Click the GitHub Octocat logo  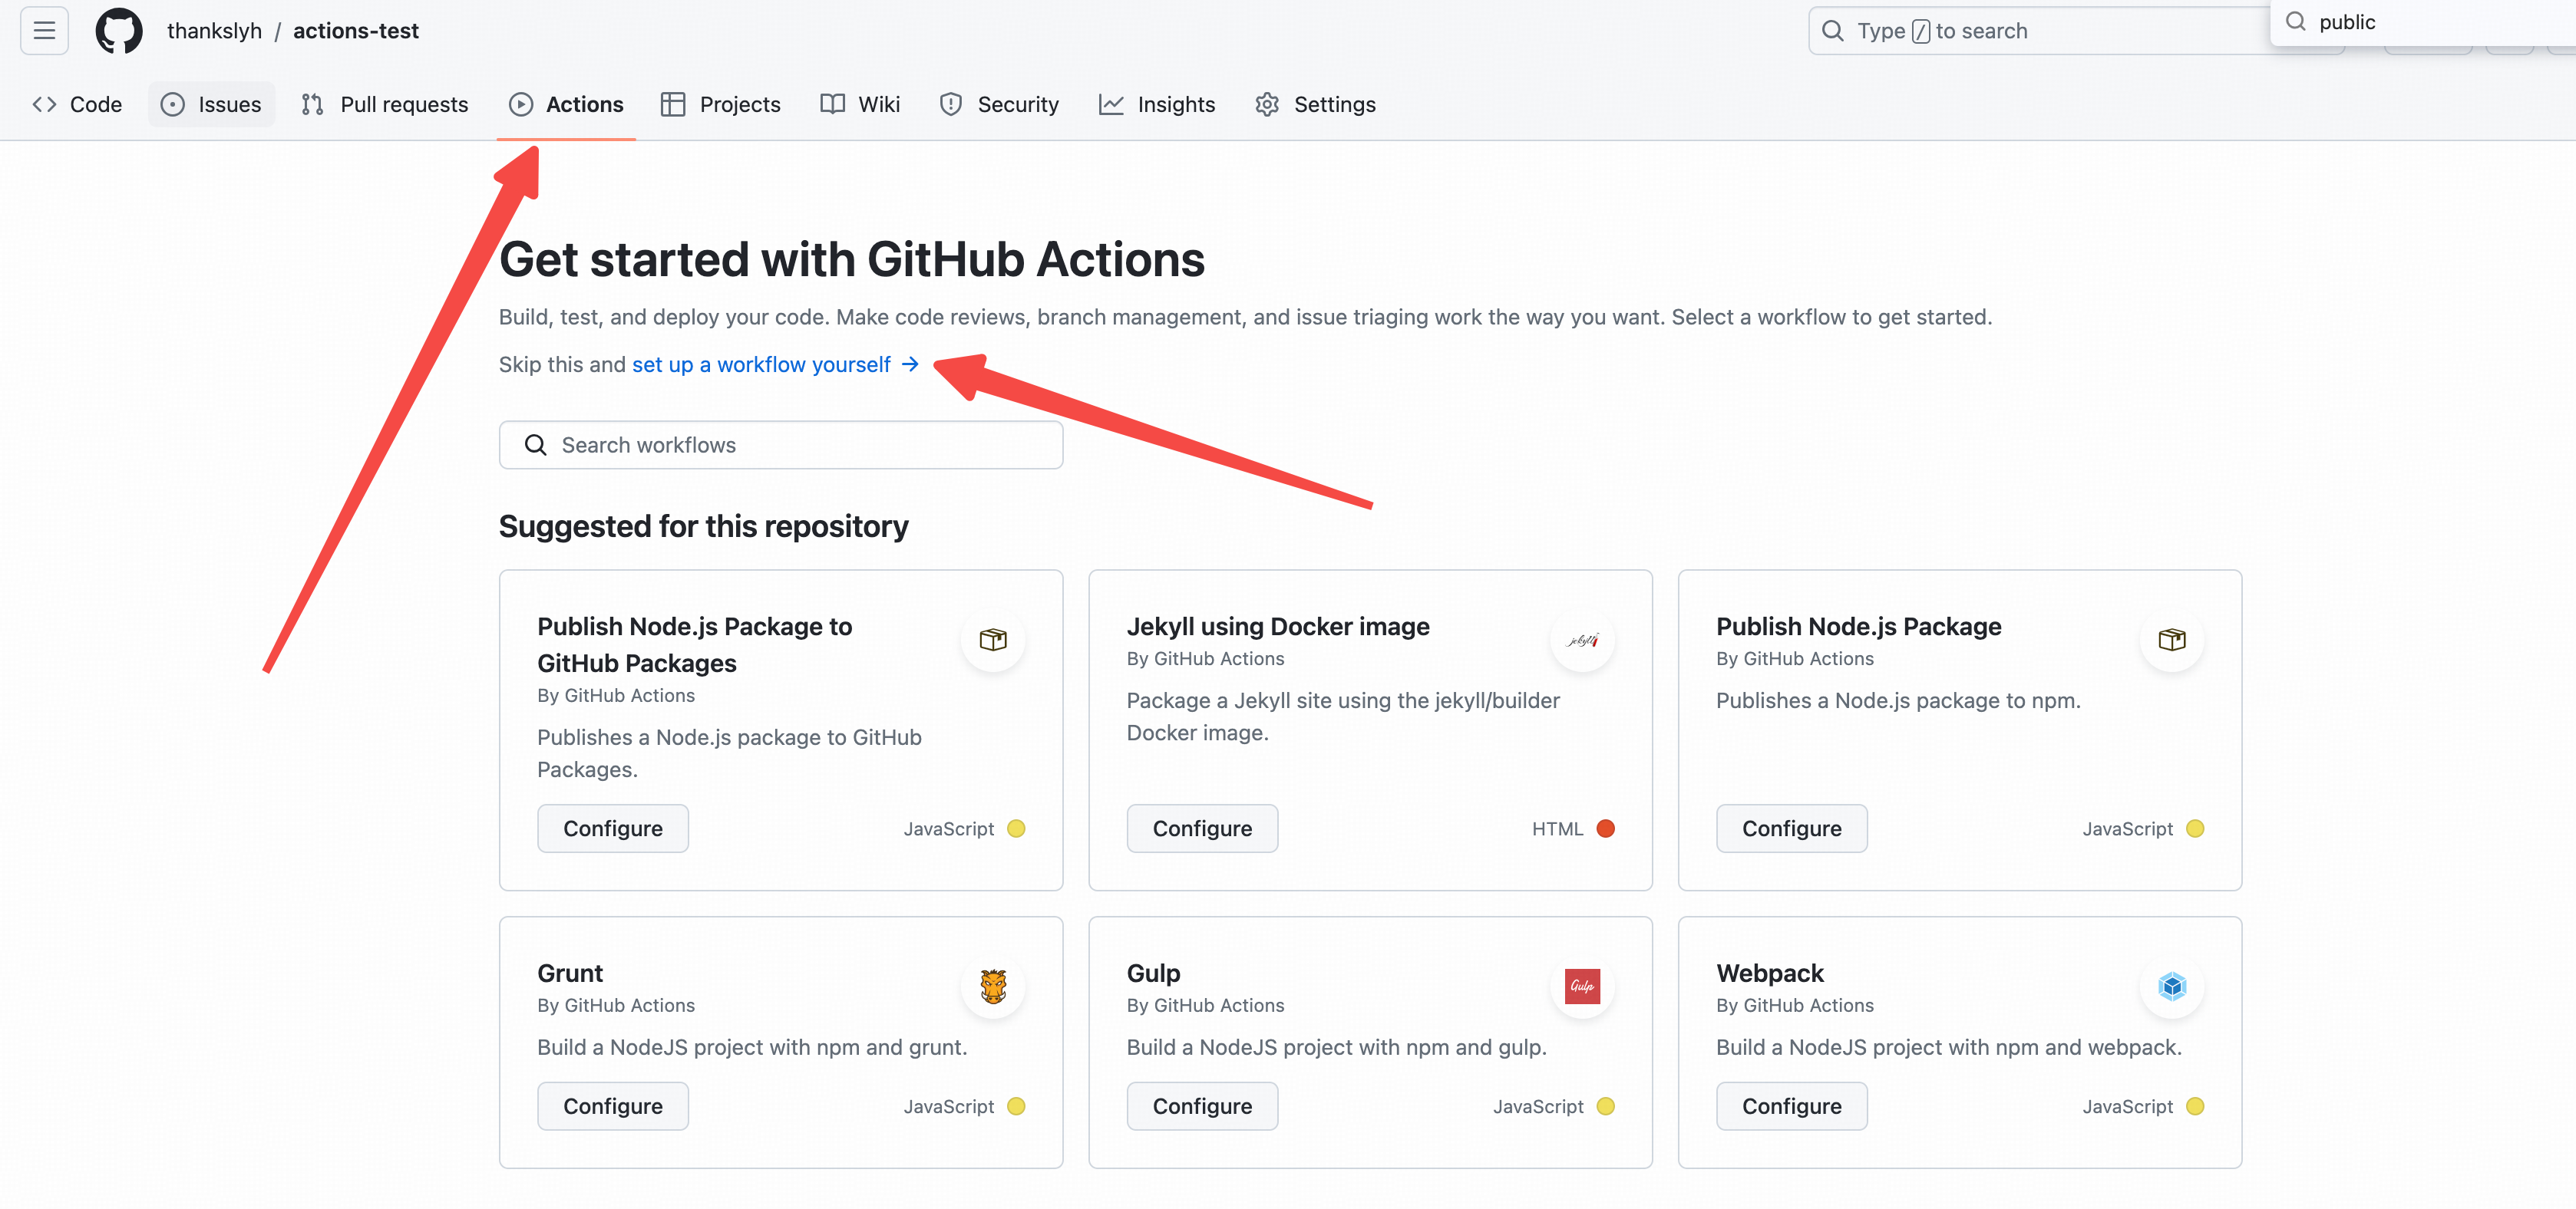point(119,30)
